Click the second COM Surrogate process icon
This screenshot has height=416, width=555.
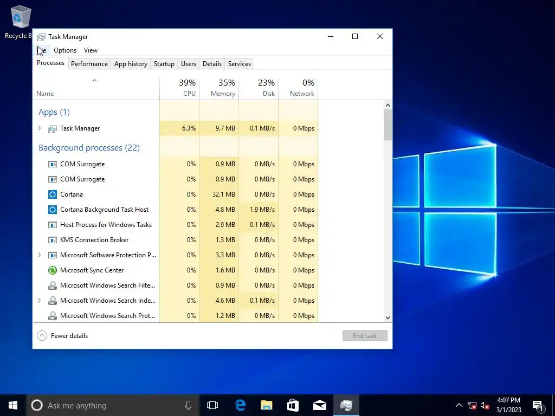pyautogui.click(x=53, y=179)
